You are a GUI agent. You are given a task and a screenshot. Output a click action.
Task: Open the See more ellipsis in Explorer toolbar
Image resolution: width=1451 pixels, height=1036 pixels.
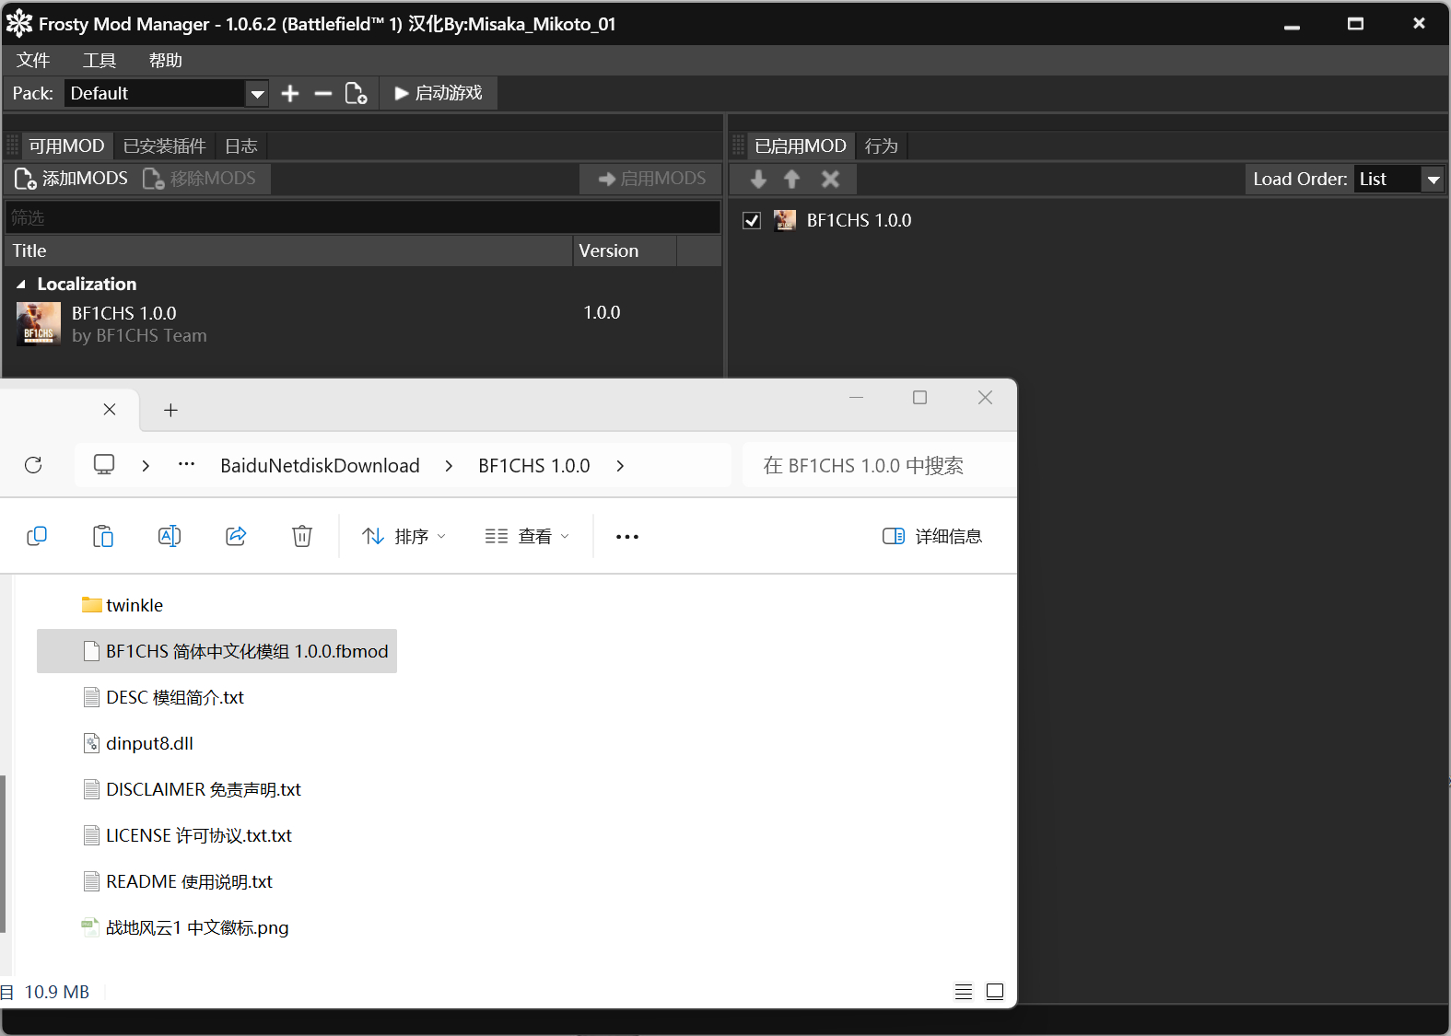[x=627, y=536]
